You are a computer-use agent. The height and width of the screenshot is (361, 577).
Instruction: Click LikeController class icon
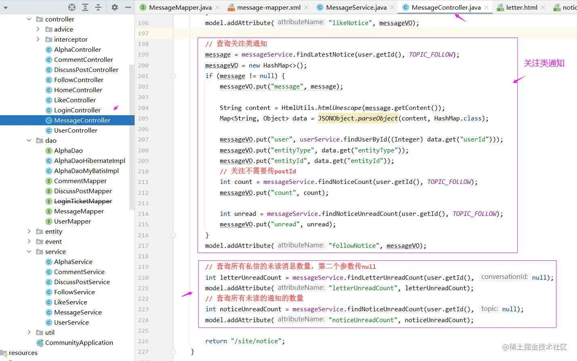[x=49, y=100]
